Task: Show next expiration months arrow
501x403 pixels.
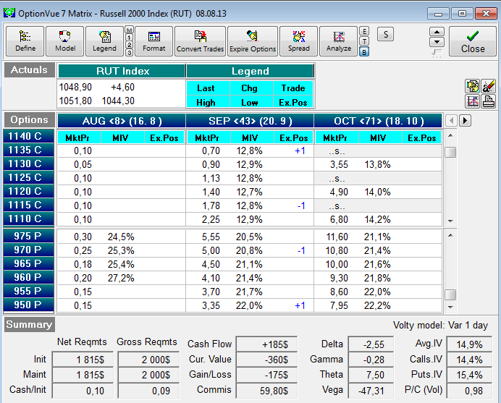Action: tap(465, 120)
